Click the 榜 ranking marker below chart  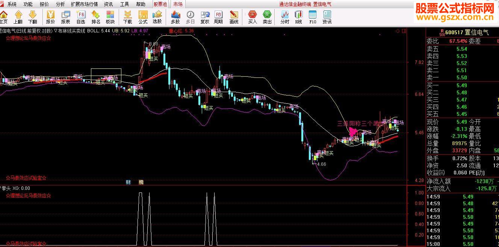[x=141, y=182]
